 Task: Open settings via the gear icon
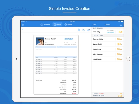(x=23, y=25)
